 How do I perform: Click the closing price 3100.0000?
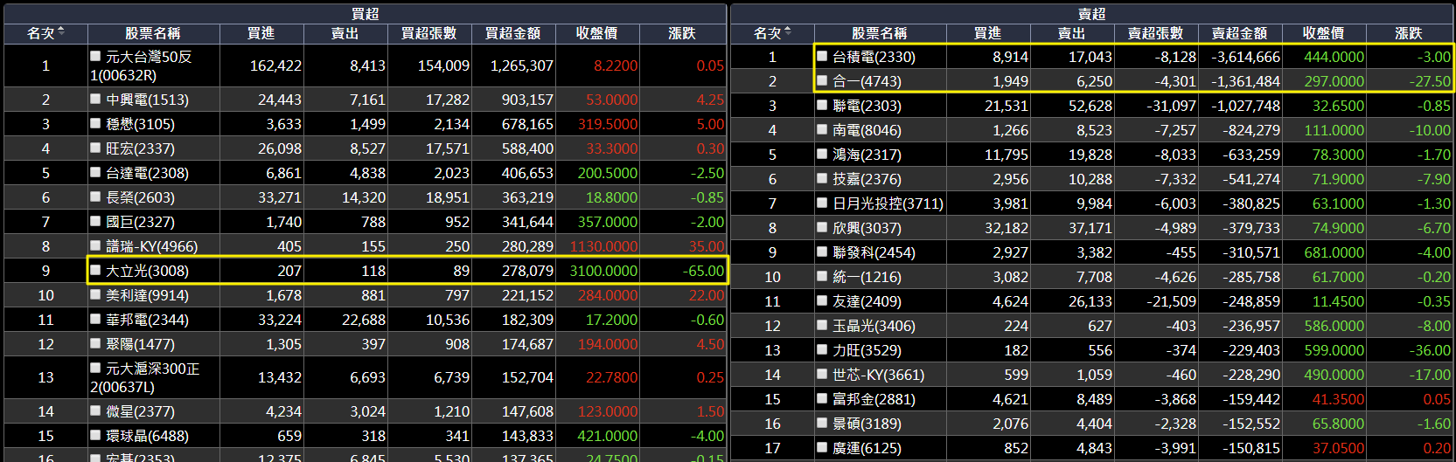point(603,271)
